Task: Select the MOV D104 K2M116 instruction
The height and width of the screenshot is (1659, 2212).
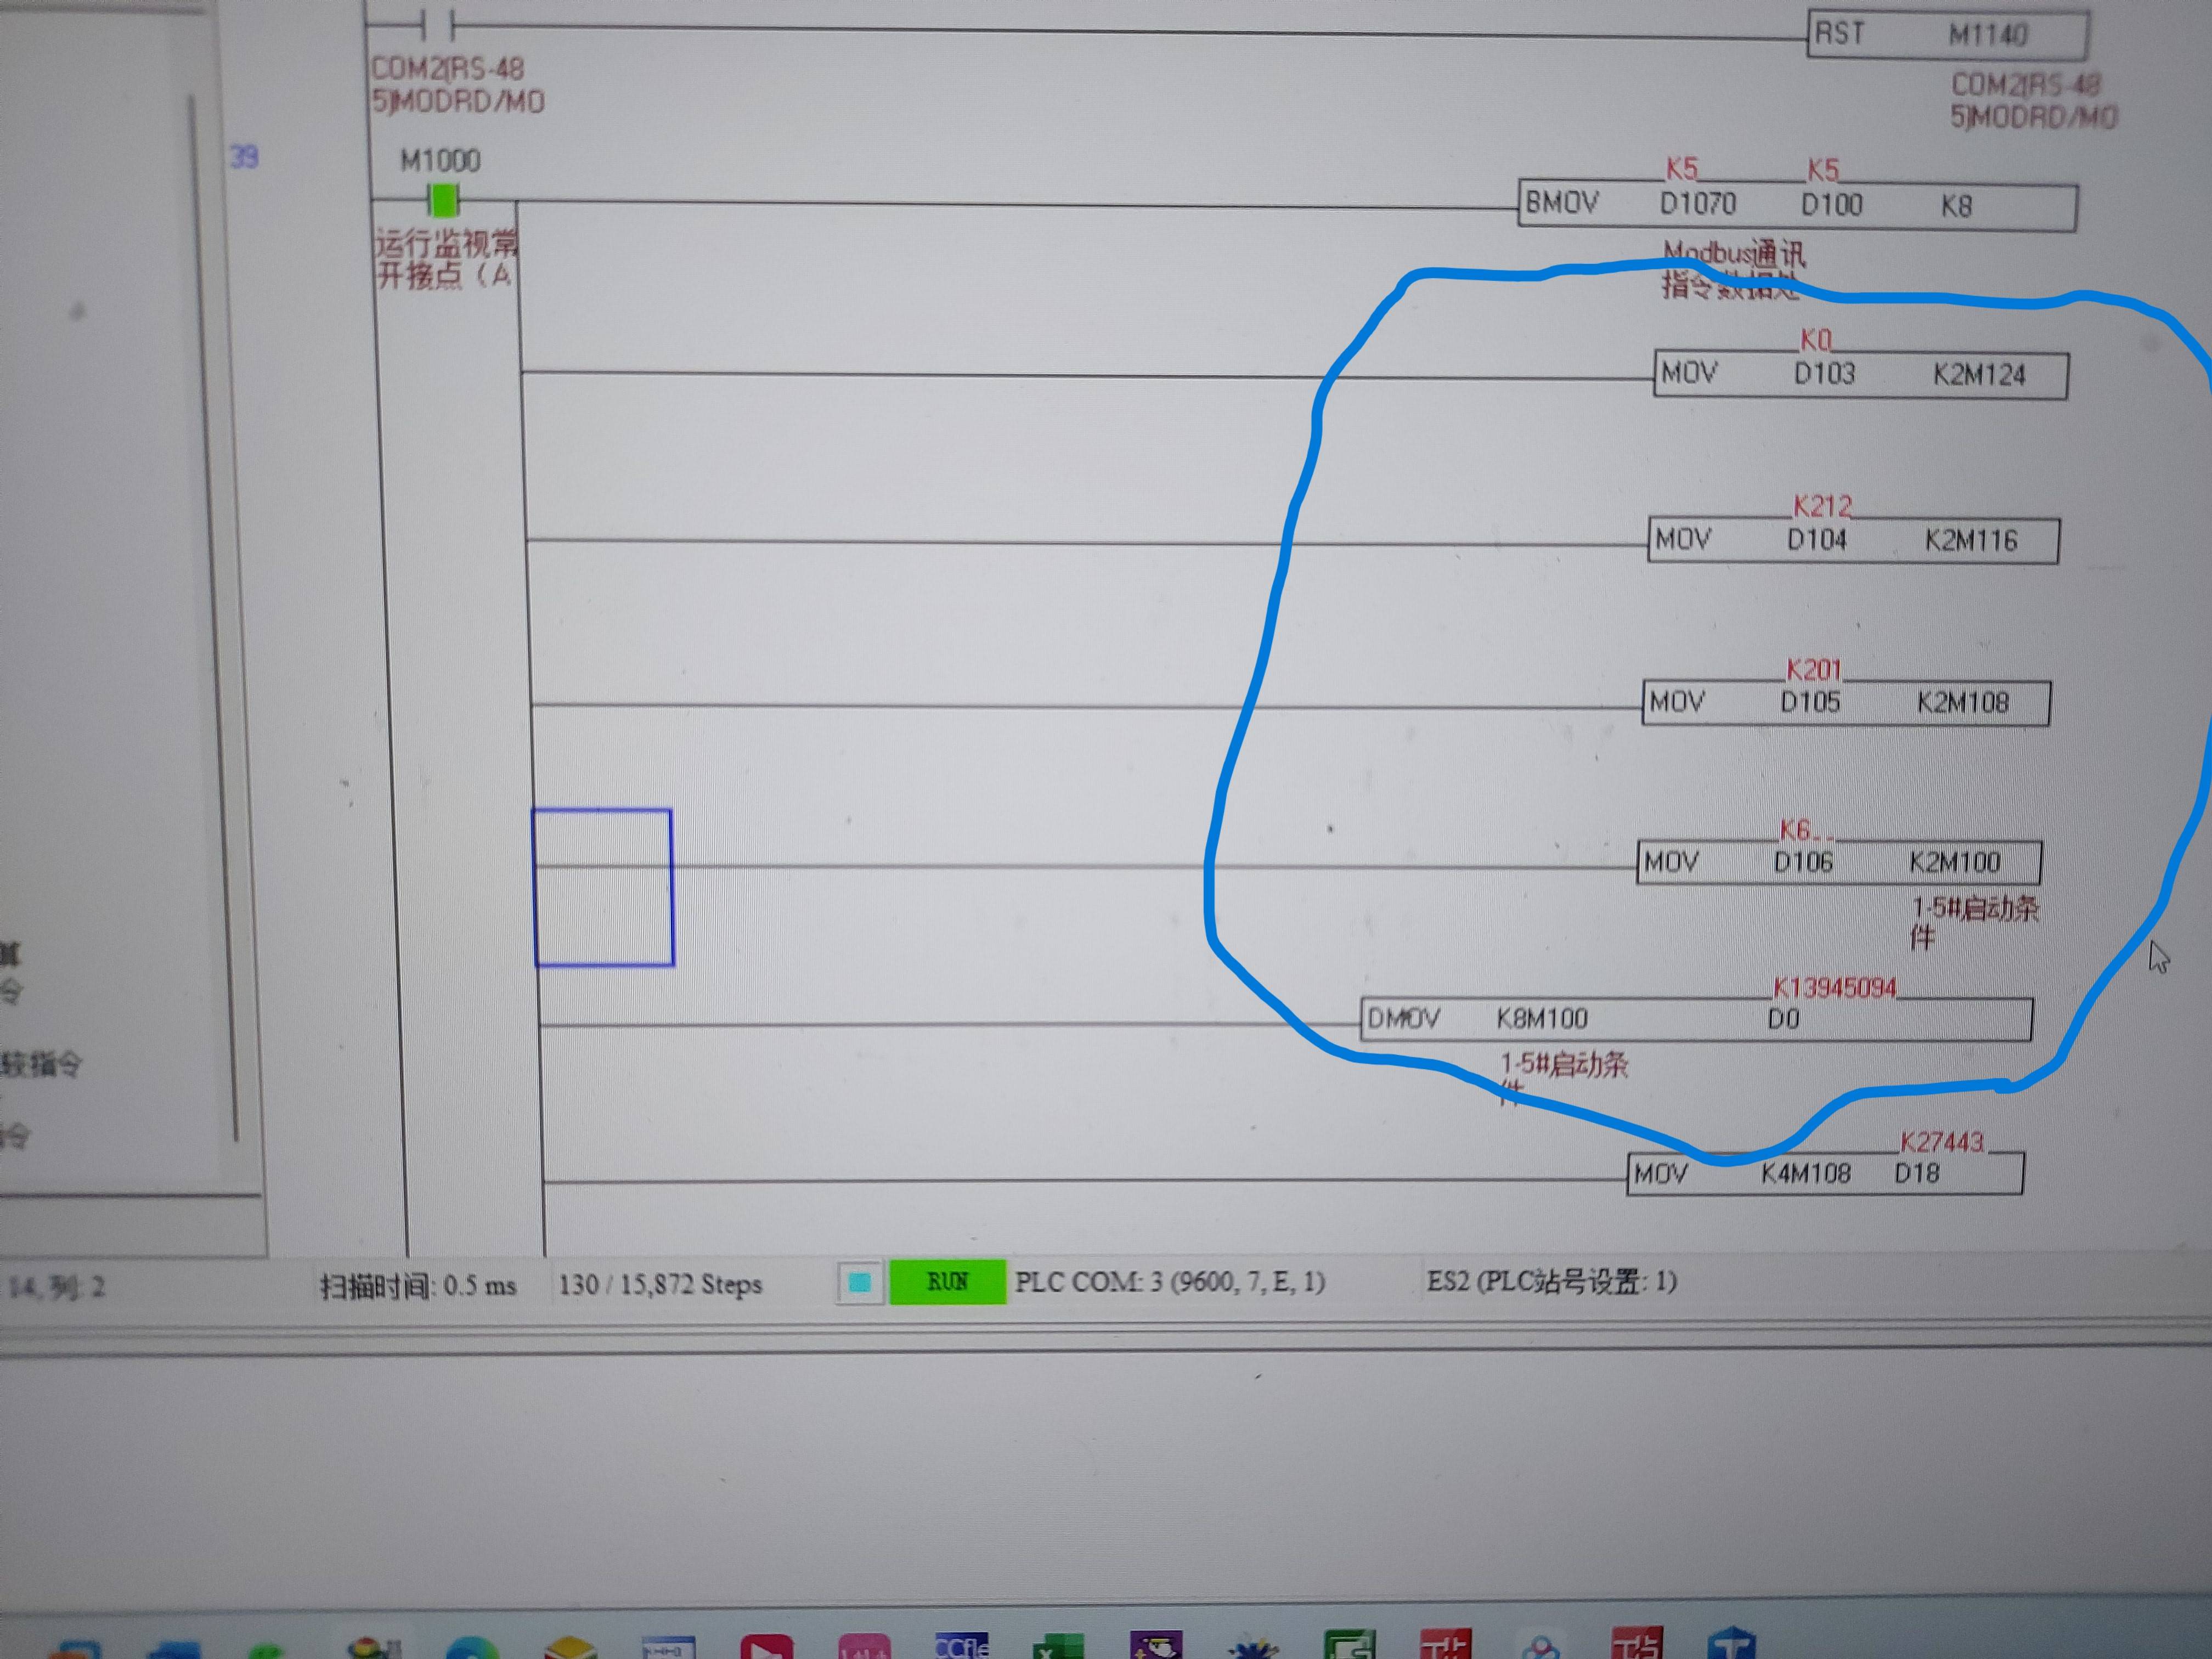Action: 1852,541
